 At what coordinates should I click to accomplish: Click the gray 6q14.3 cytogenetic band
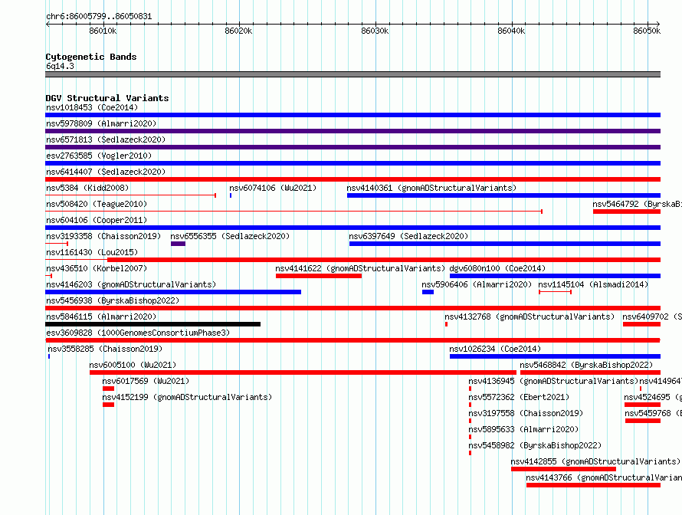pyautogui.click(x=352, y=74)
